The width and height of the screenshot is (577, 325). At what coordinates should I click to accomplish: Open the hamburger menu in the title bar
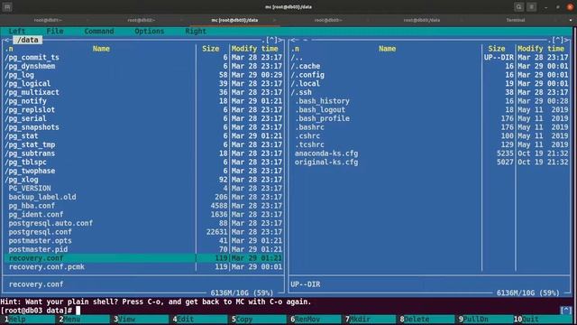pyautogui.click(x=531, y=6)
